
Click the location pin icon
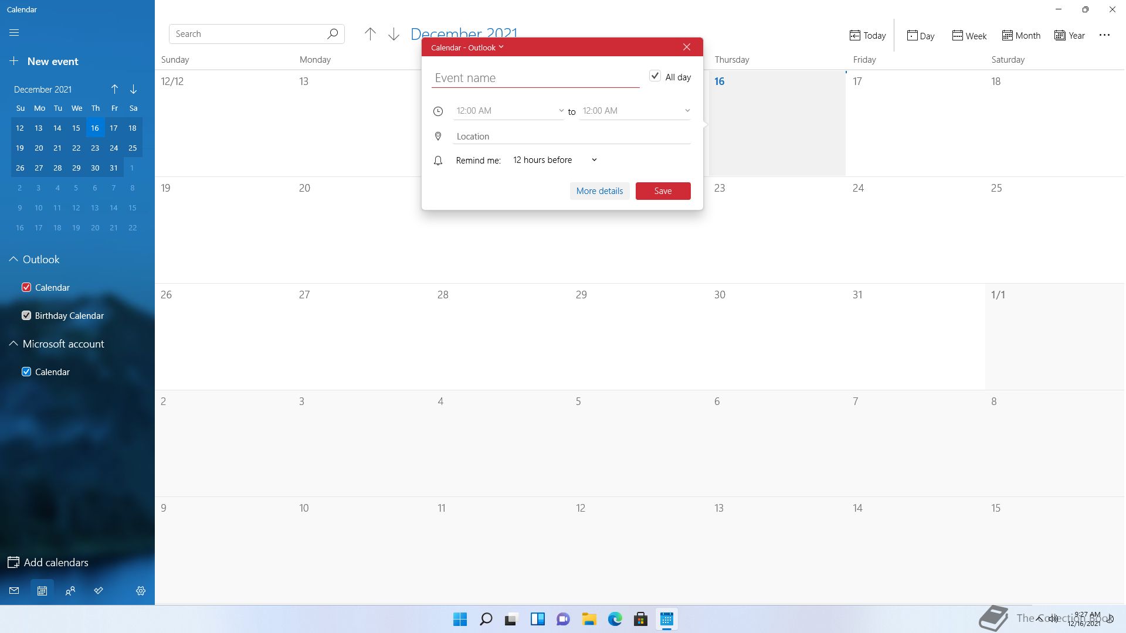438,137
